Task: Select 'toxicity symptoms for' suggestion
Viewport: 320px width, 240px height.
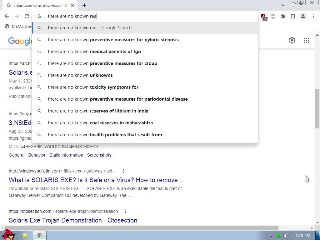Action: (145, 87)
